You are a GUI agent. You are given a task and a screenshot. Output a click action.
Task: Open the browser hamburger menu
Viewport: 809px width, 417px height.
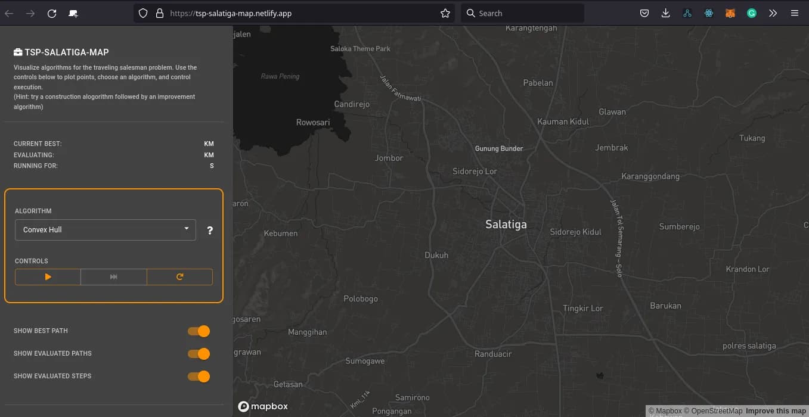tap(794, 13)
